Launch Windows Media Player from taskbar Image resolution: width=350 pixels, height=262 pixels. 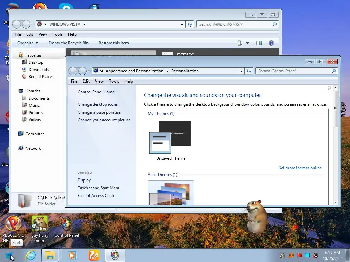[72, 255]
